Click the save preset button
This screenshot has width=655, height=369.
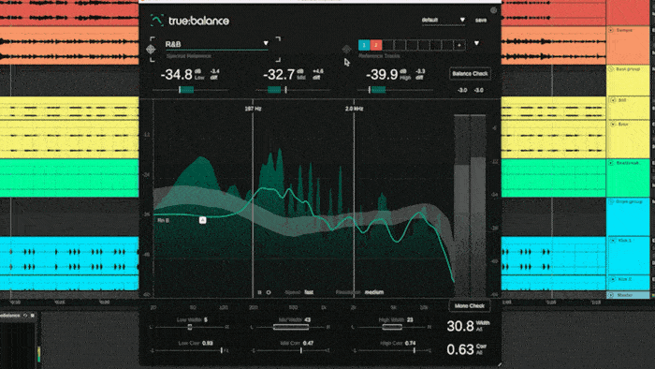pos(481,20)
